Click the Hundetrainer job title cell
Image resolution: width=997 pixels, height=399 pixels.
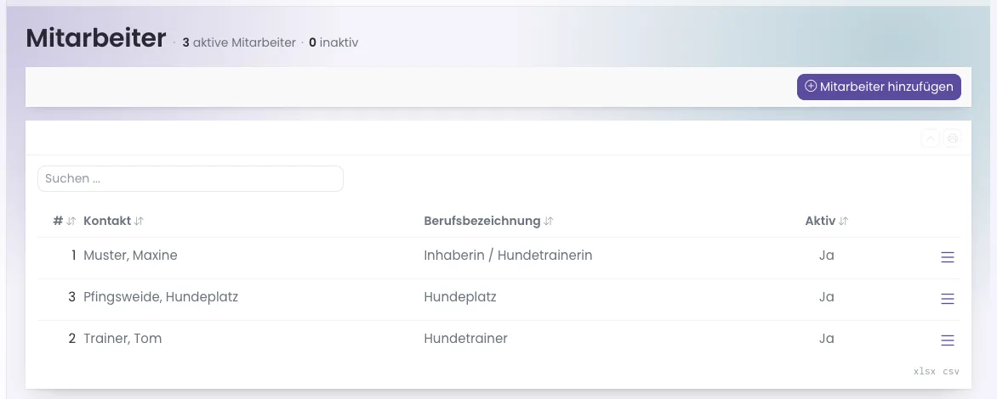click(466, 339)
